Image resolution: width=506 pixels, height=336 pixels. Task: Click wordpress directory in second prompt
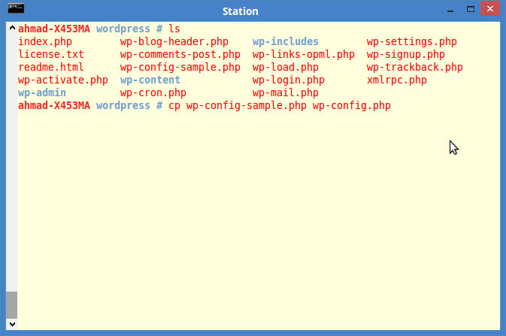pyautogui.click(x=123, y=106)
